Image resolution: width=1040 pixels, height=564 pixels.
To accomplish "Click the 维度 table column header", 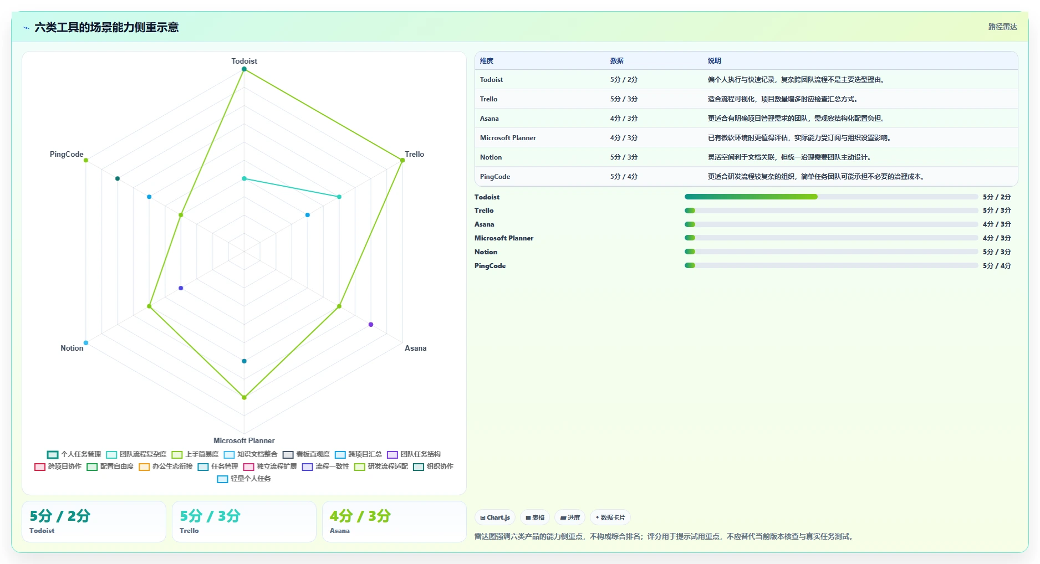I will point(487,61).
